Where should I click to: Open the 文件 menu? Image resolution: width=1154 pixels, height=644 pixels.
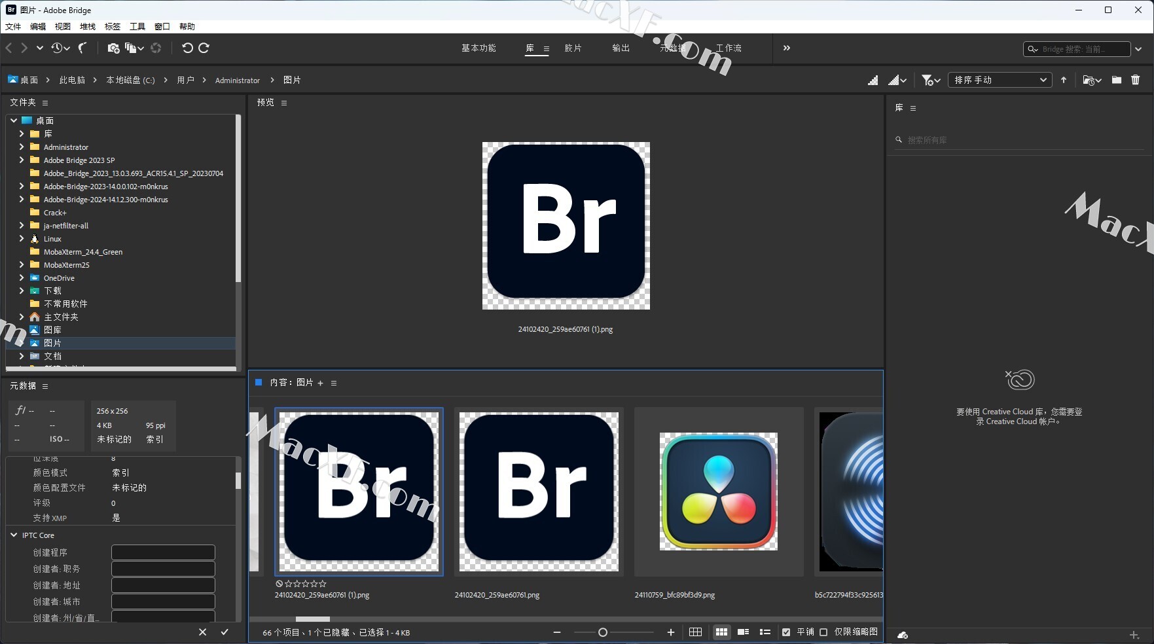coord(13,26)
